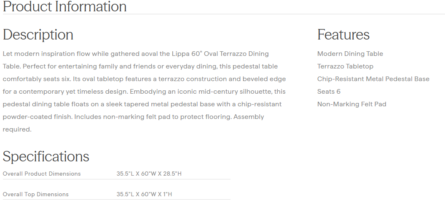This screenshot has height=216, width=445.
Task: Click "powder-coated finish" in the description
Action: pyautogui.click(x=37, y=117)
